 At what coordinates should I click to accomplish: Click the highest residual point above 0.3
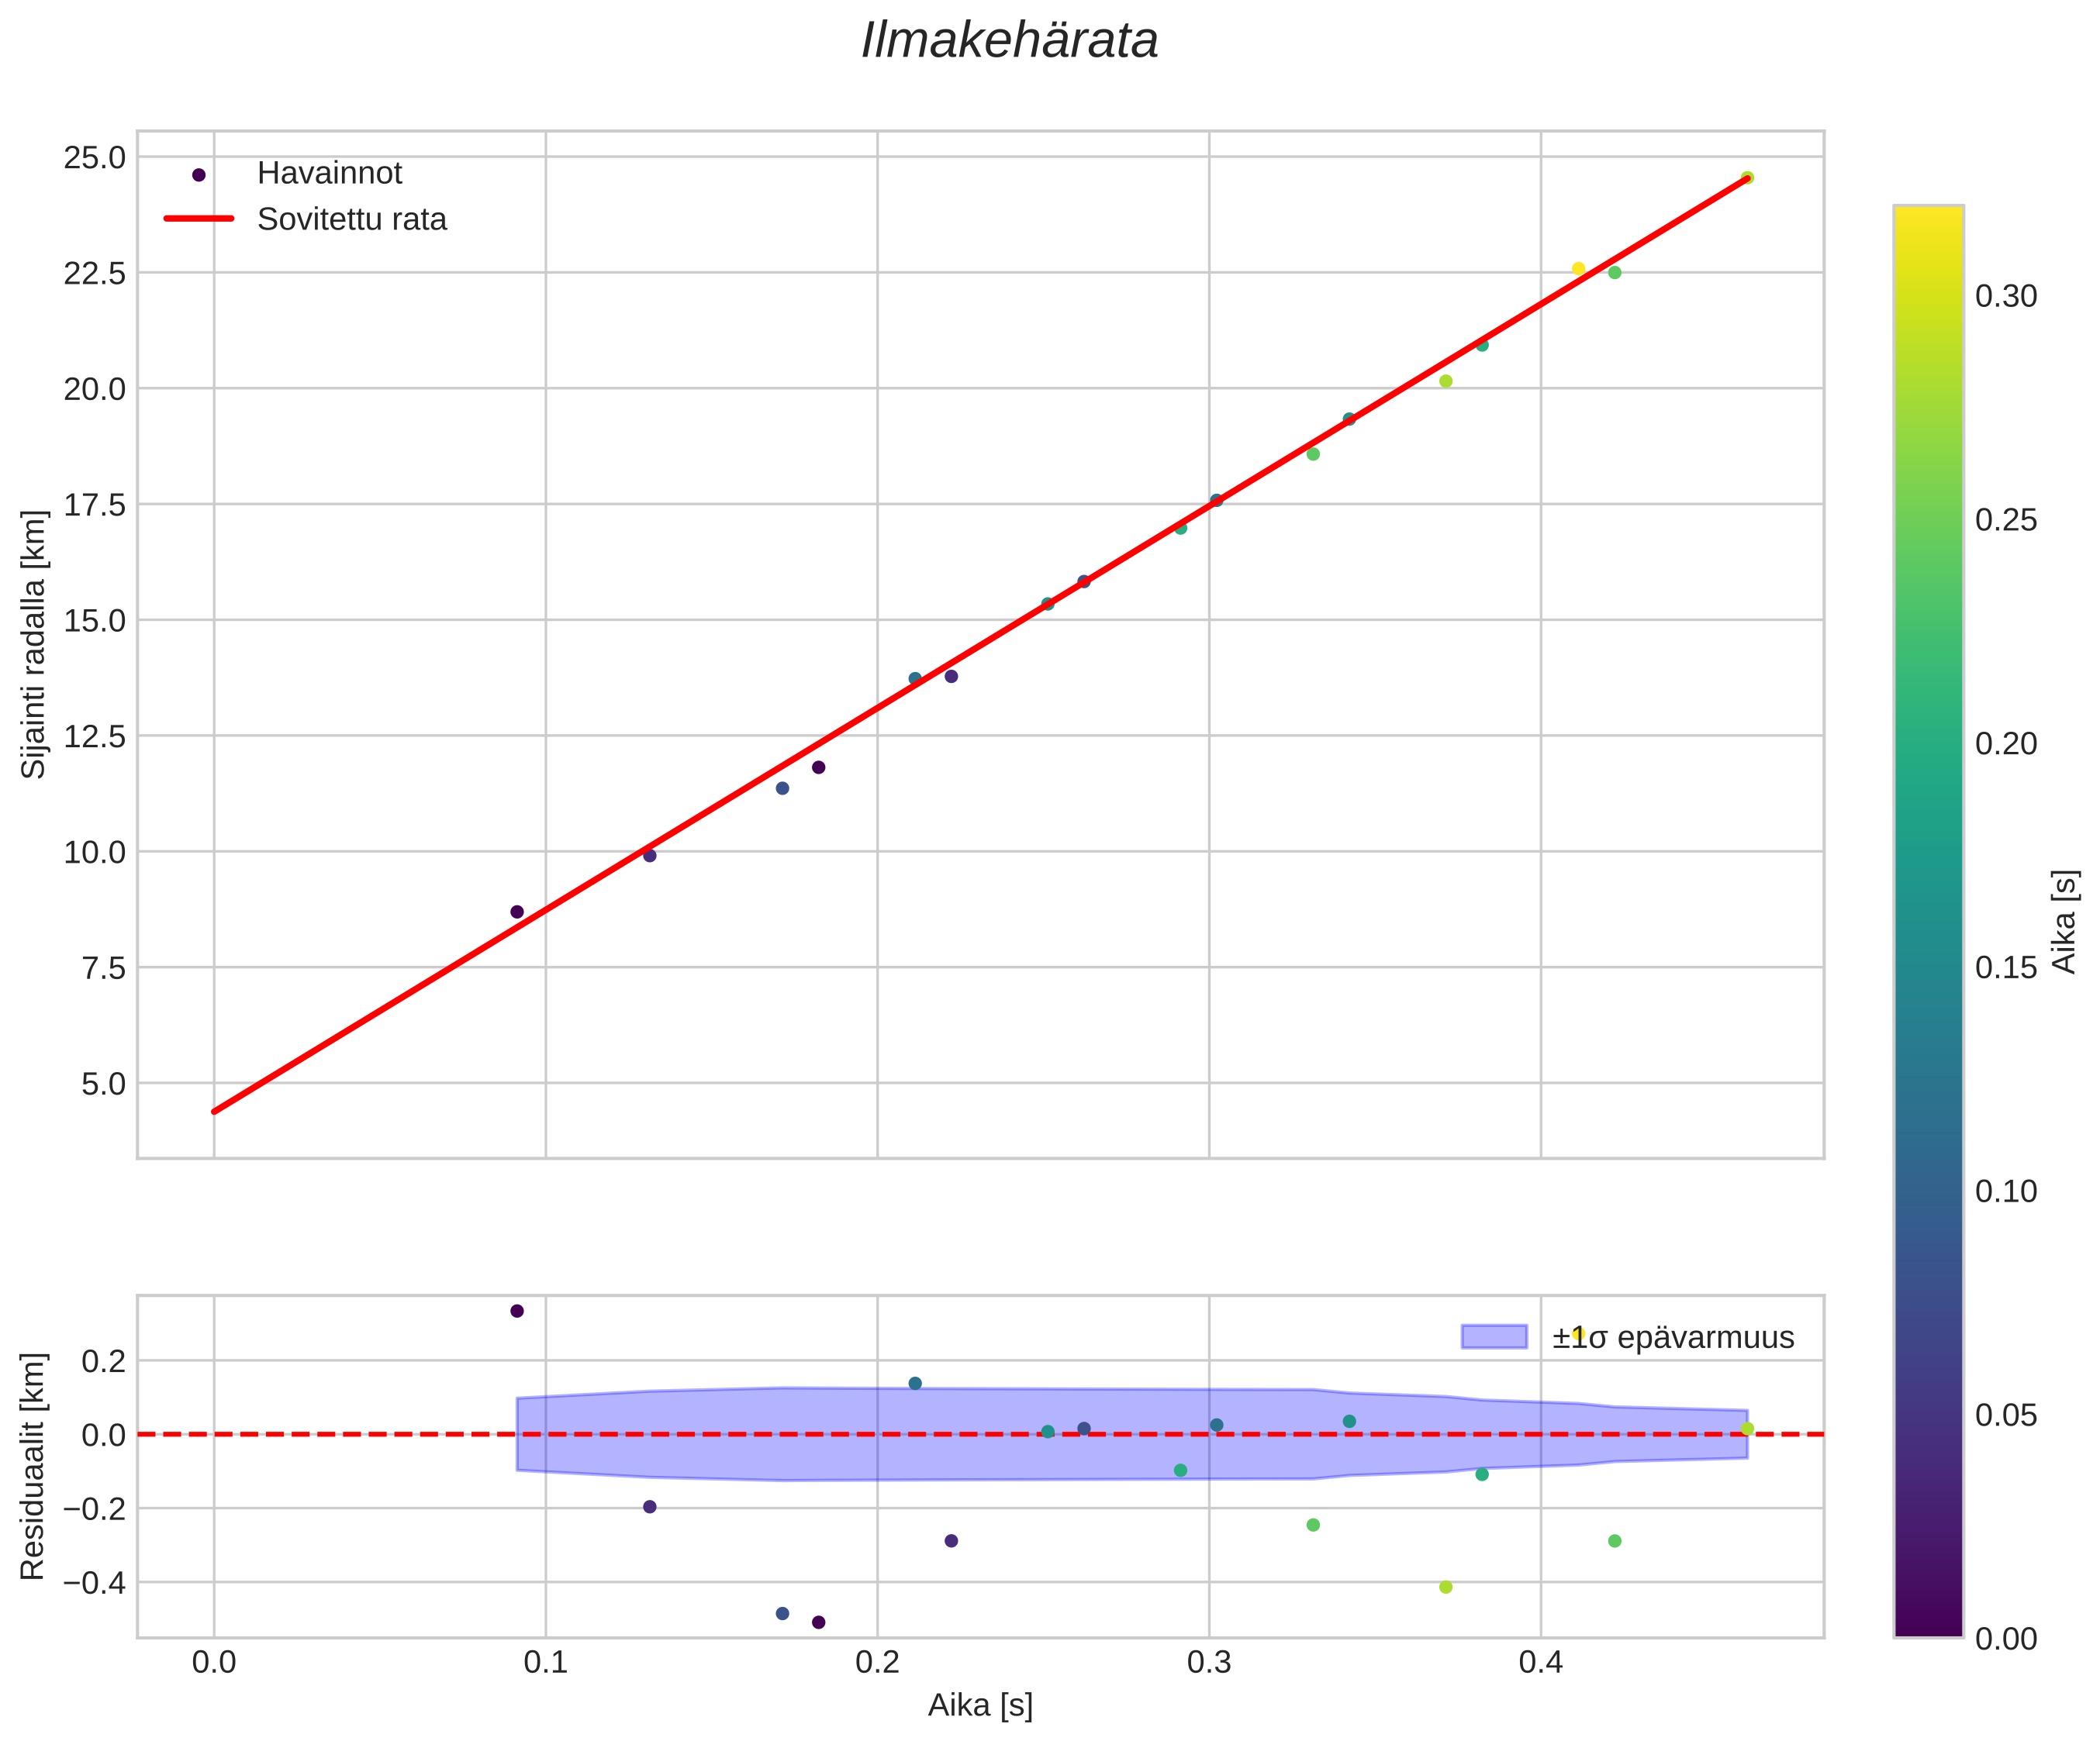(x=517, y=1310)
